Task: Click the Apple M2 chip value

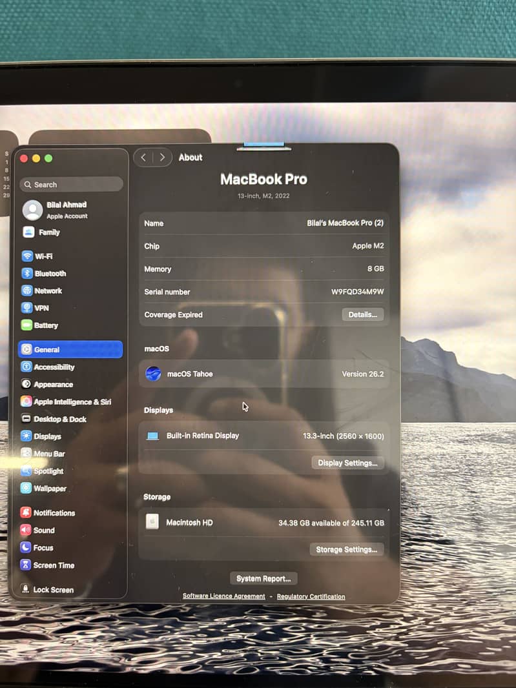Action: click(x=368, y=246)
